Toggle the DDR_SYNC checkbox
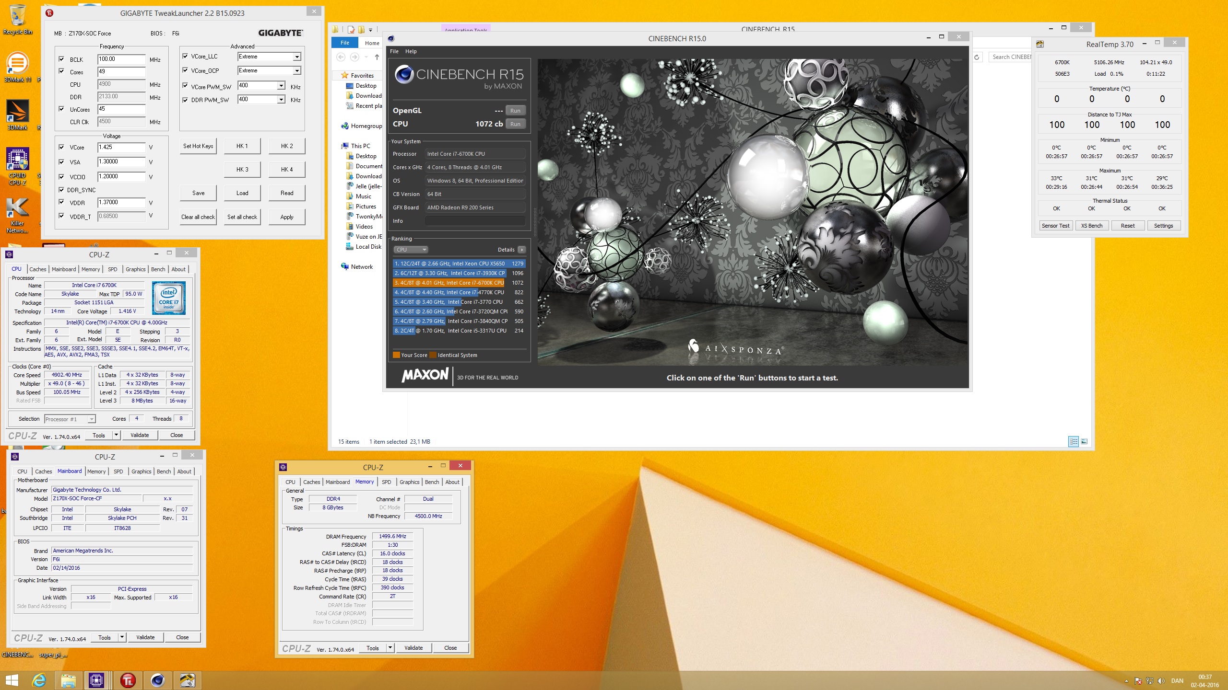The width and height of the screenshot is (1228, 690). (61, 190)
